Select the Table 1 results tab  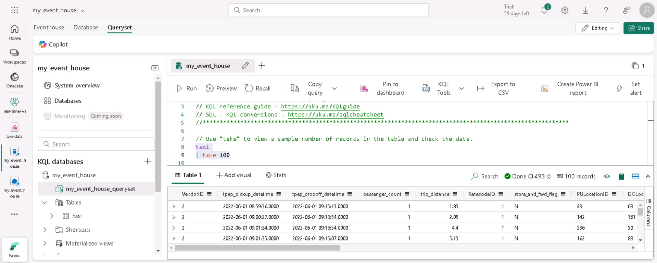coord(188,175)
